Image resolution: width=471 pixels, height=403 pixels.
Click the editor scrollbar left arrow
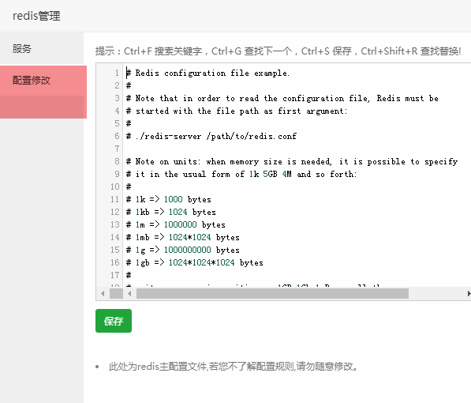(129, 293)
